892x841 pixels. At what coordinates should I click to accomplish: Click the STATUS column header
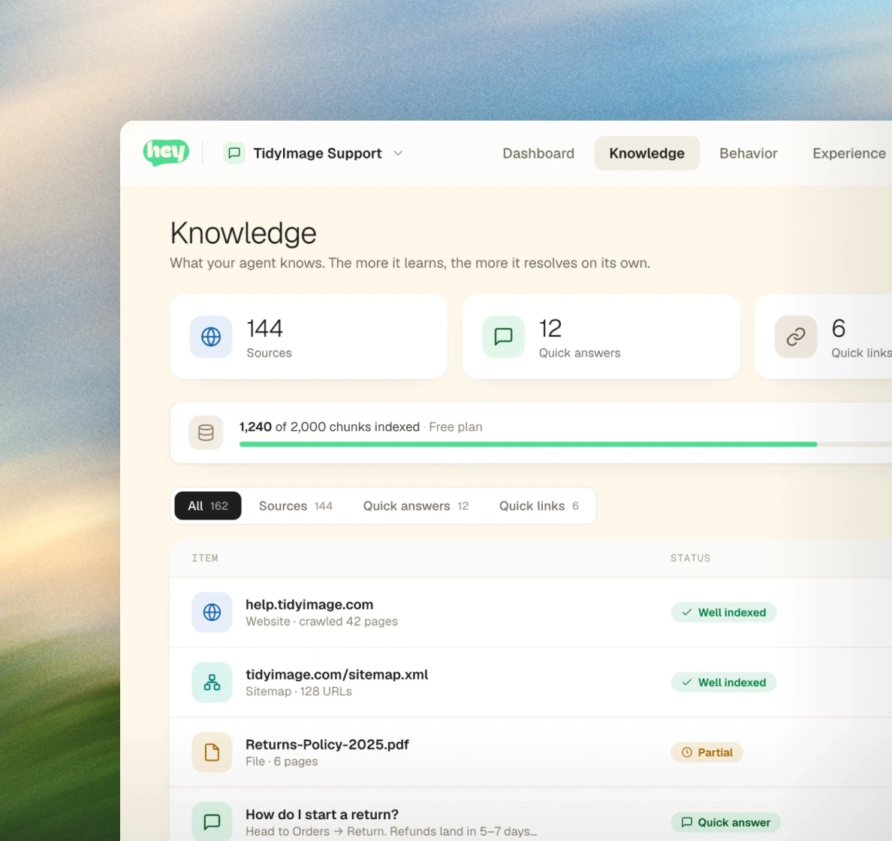(x=690, y=558)
